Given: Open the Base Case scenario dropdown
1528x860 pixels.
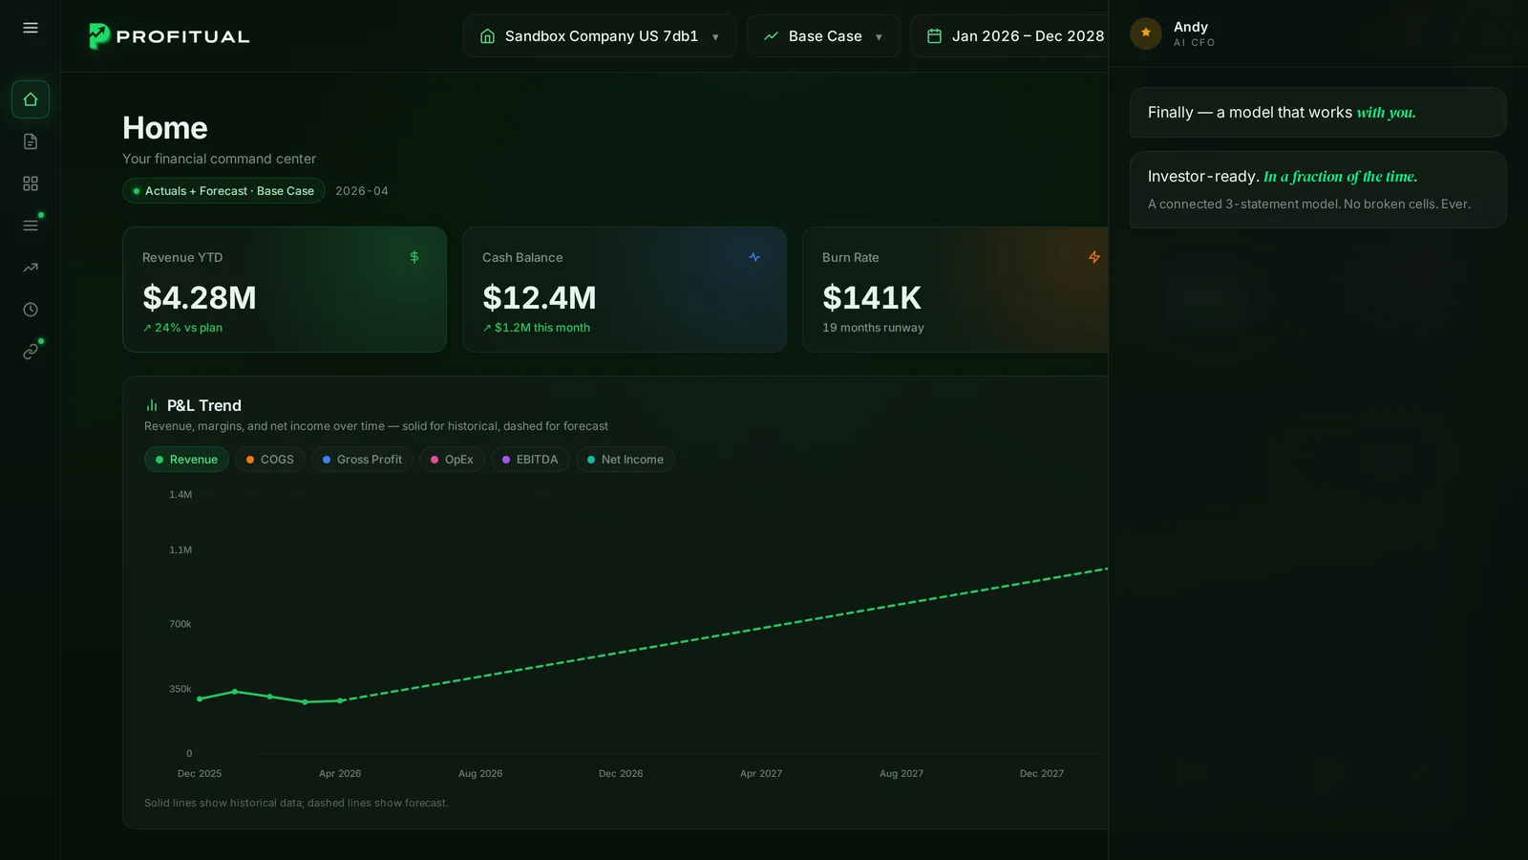Looking at the screenshot, I should (x=823, y=36).
